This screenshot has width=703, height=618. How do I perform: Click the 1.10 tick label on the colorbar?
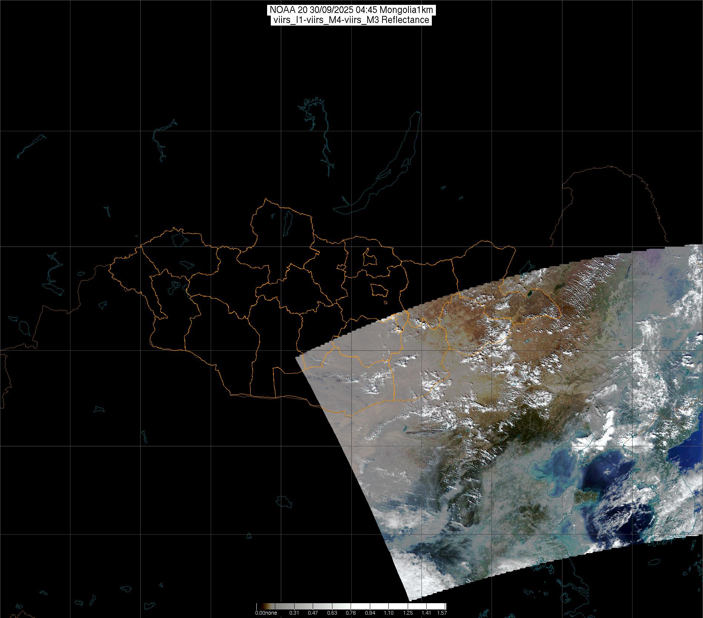coord(388,613)
